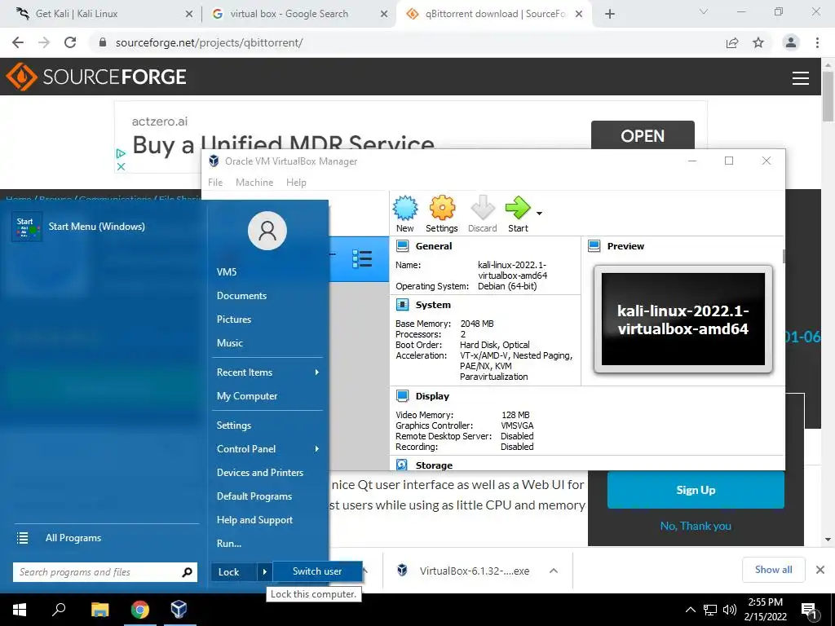Open Pictures from the Start menu
Viewport: 835px width, 626px height.
click(x=234, y=320)
